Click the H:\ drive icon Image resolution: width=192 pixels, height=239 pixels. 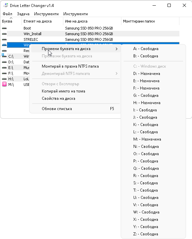coord(4,79)
